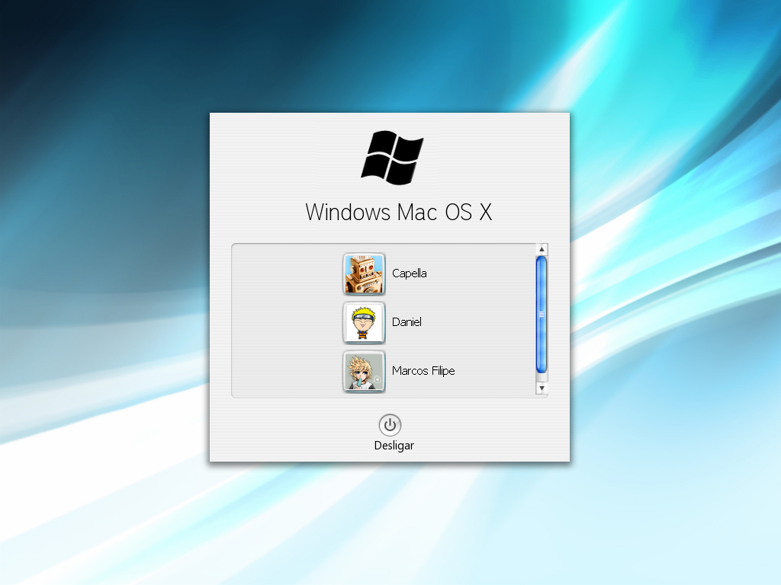The height and width of the screenshot is (585, 781).
Task: Click the scrollbar down arrow
Action: point(542,388)
